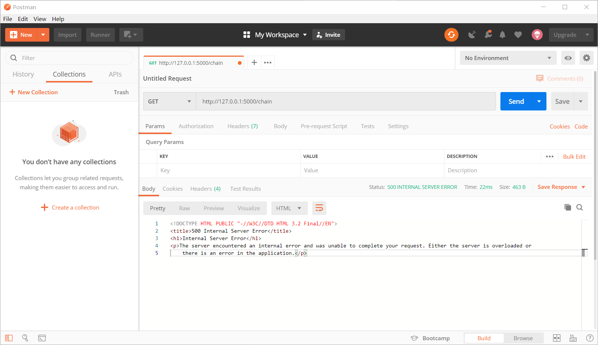Screen dimensions: 598x345
Task: Open the Send button dropdown arrow
Action: pos(539,101)
